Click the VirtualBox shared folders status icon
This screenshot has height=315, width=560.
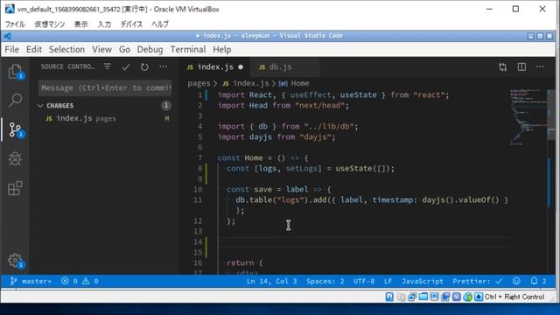coord(423,297)
